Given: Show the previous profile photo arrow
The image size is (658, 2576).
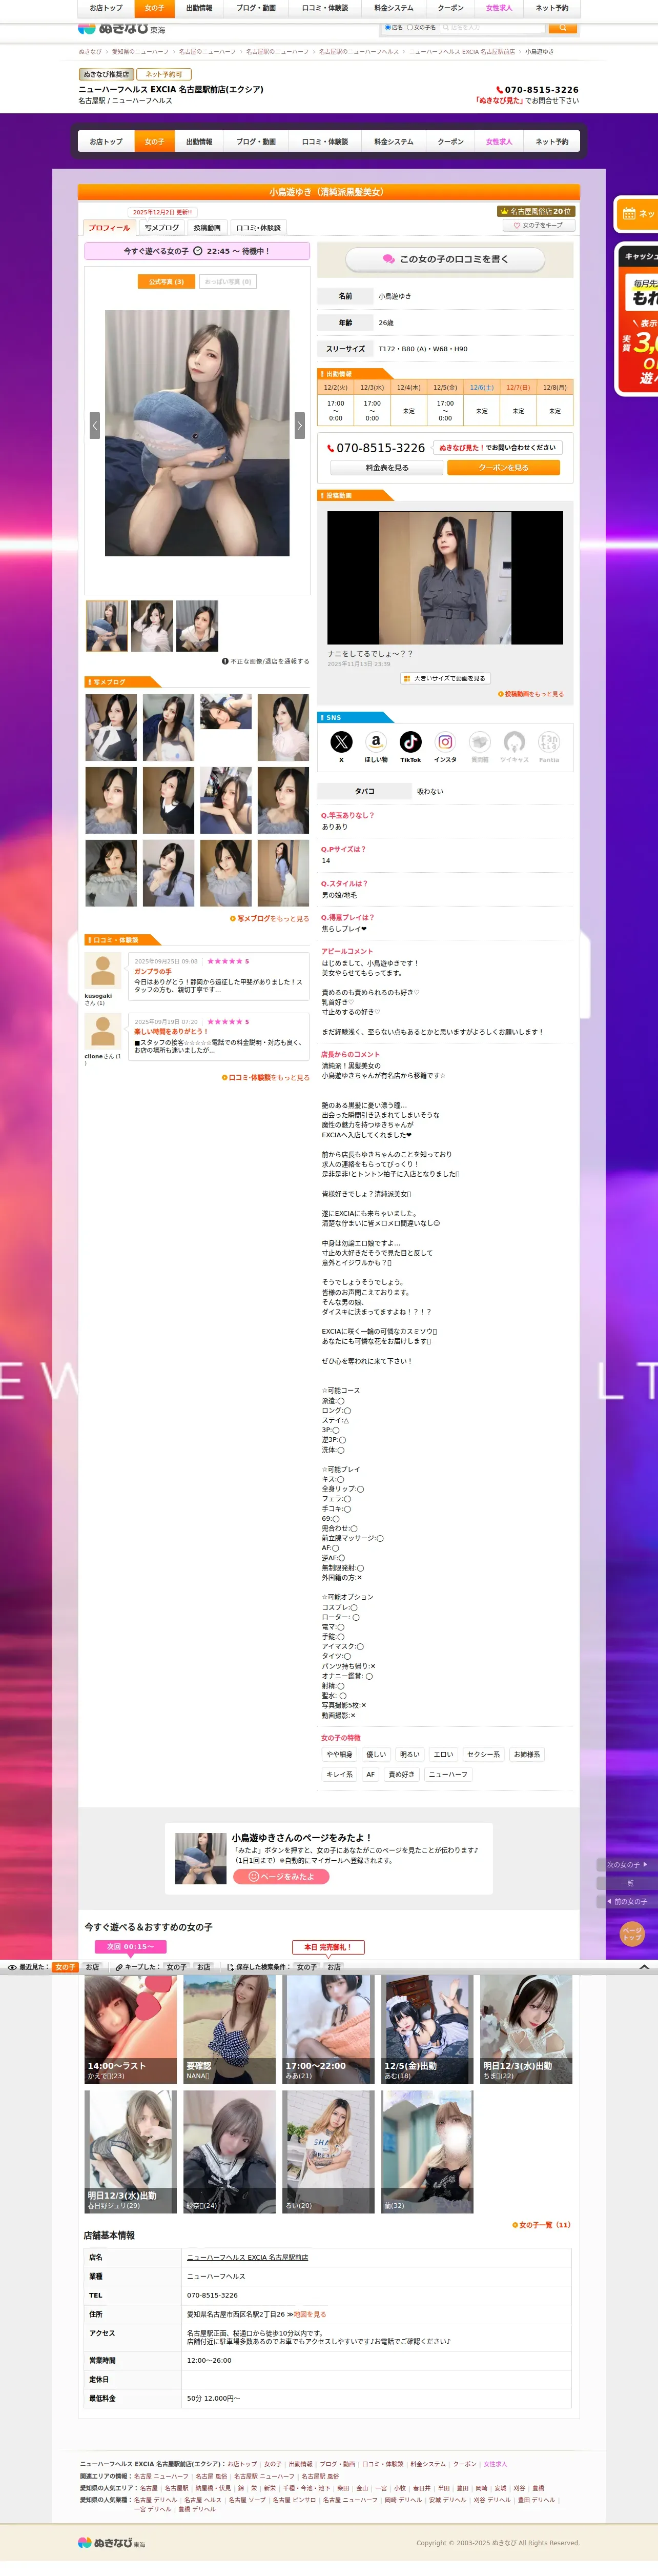Looking at the screenshot, I should [x=95, y=425].
